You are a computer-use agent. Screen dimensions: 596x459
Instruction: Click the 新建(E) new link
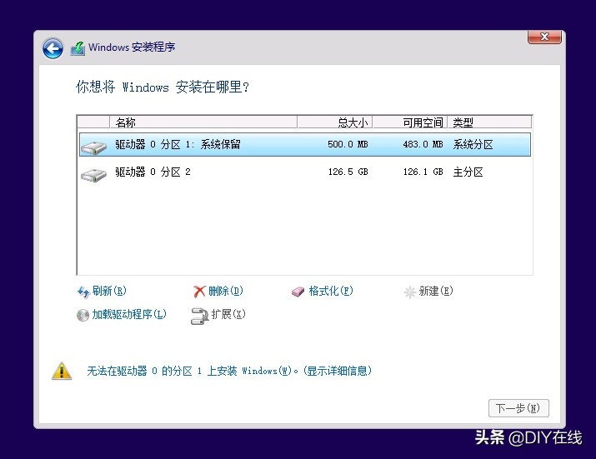click(x=436, y=291)
